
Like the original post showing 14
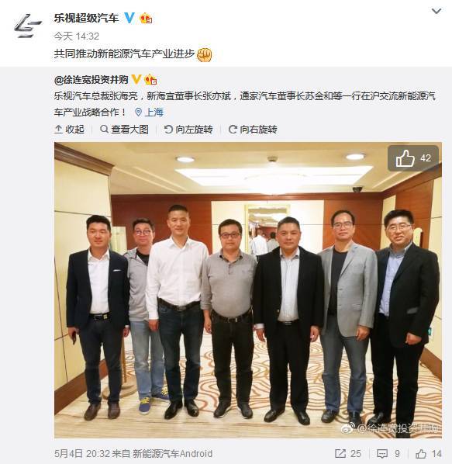[429, 454]
